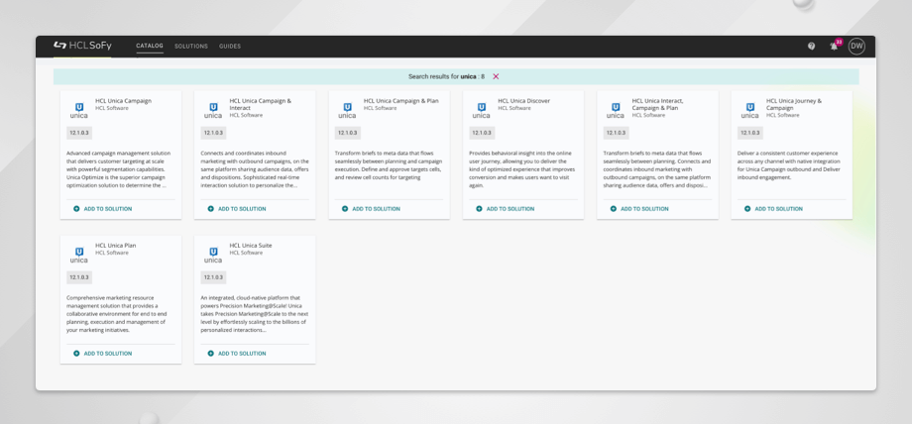The height and width of the screenshot is (424, 912).
Task: Open the notifications bell
Action: tap(834, 46)
